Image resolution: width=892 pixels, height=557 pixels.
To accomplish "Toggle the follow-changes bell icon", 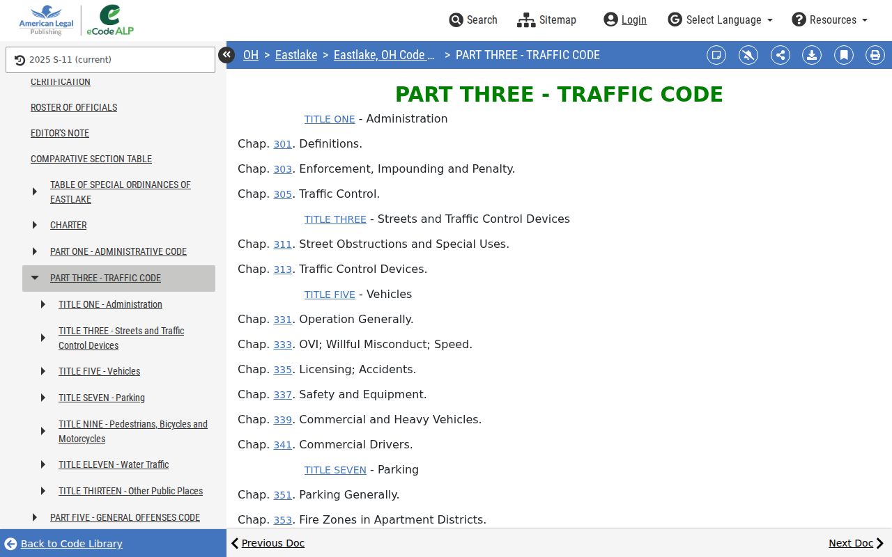I will (748, 55).
